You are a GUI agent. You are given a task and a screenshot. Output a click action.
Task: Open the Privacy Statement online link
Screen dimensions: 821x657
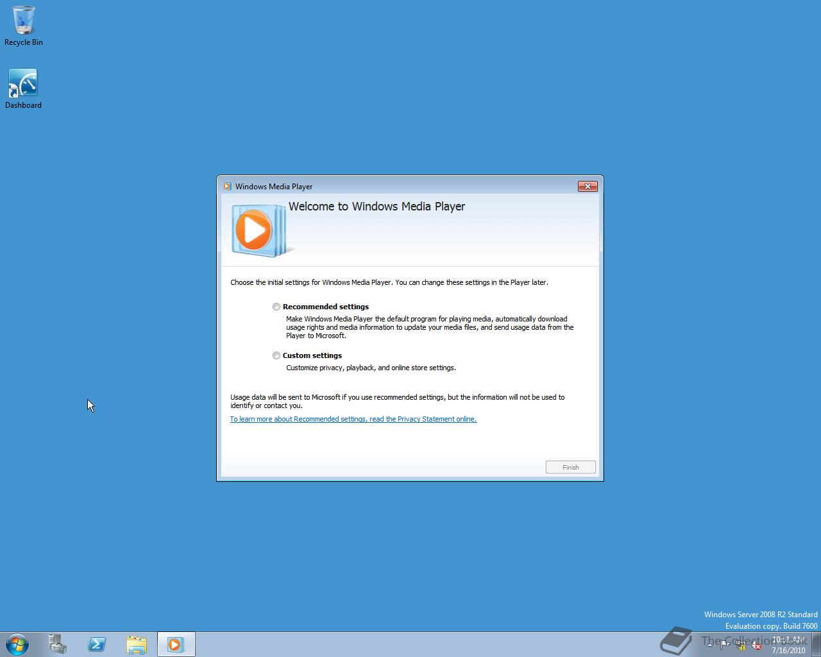coord(353,419)
